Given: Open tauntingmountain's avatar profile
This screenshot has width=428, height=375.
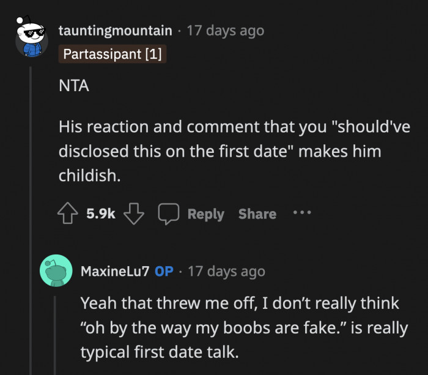Looking at the screenshot, I should 31,40.
